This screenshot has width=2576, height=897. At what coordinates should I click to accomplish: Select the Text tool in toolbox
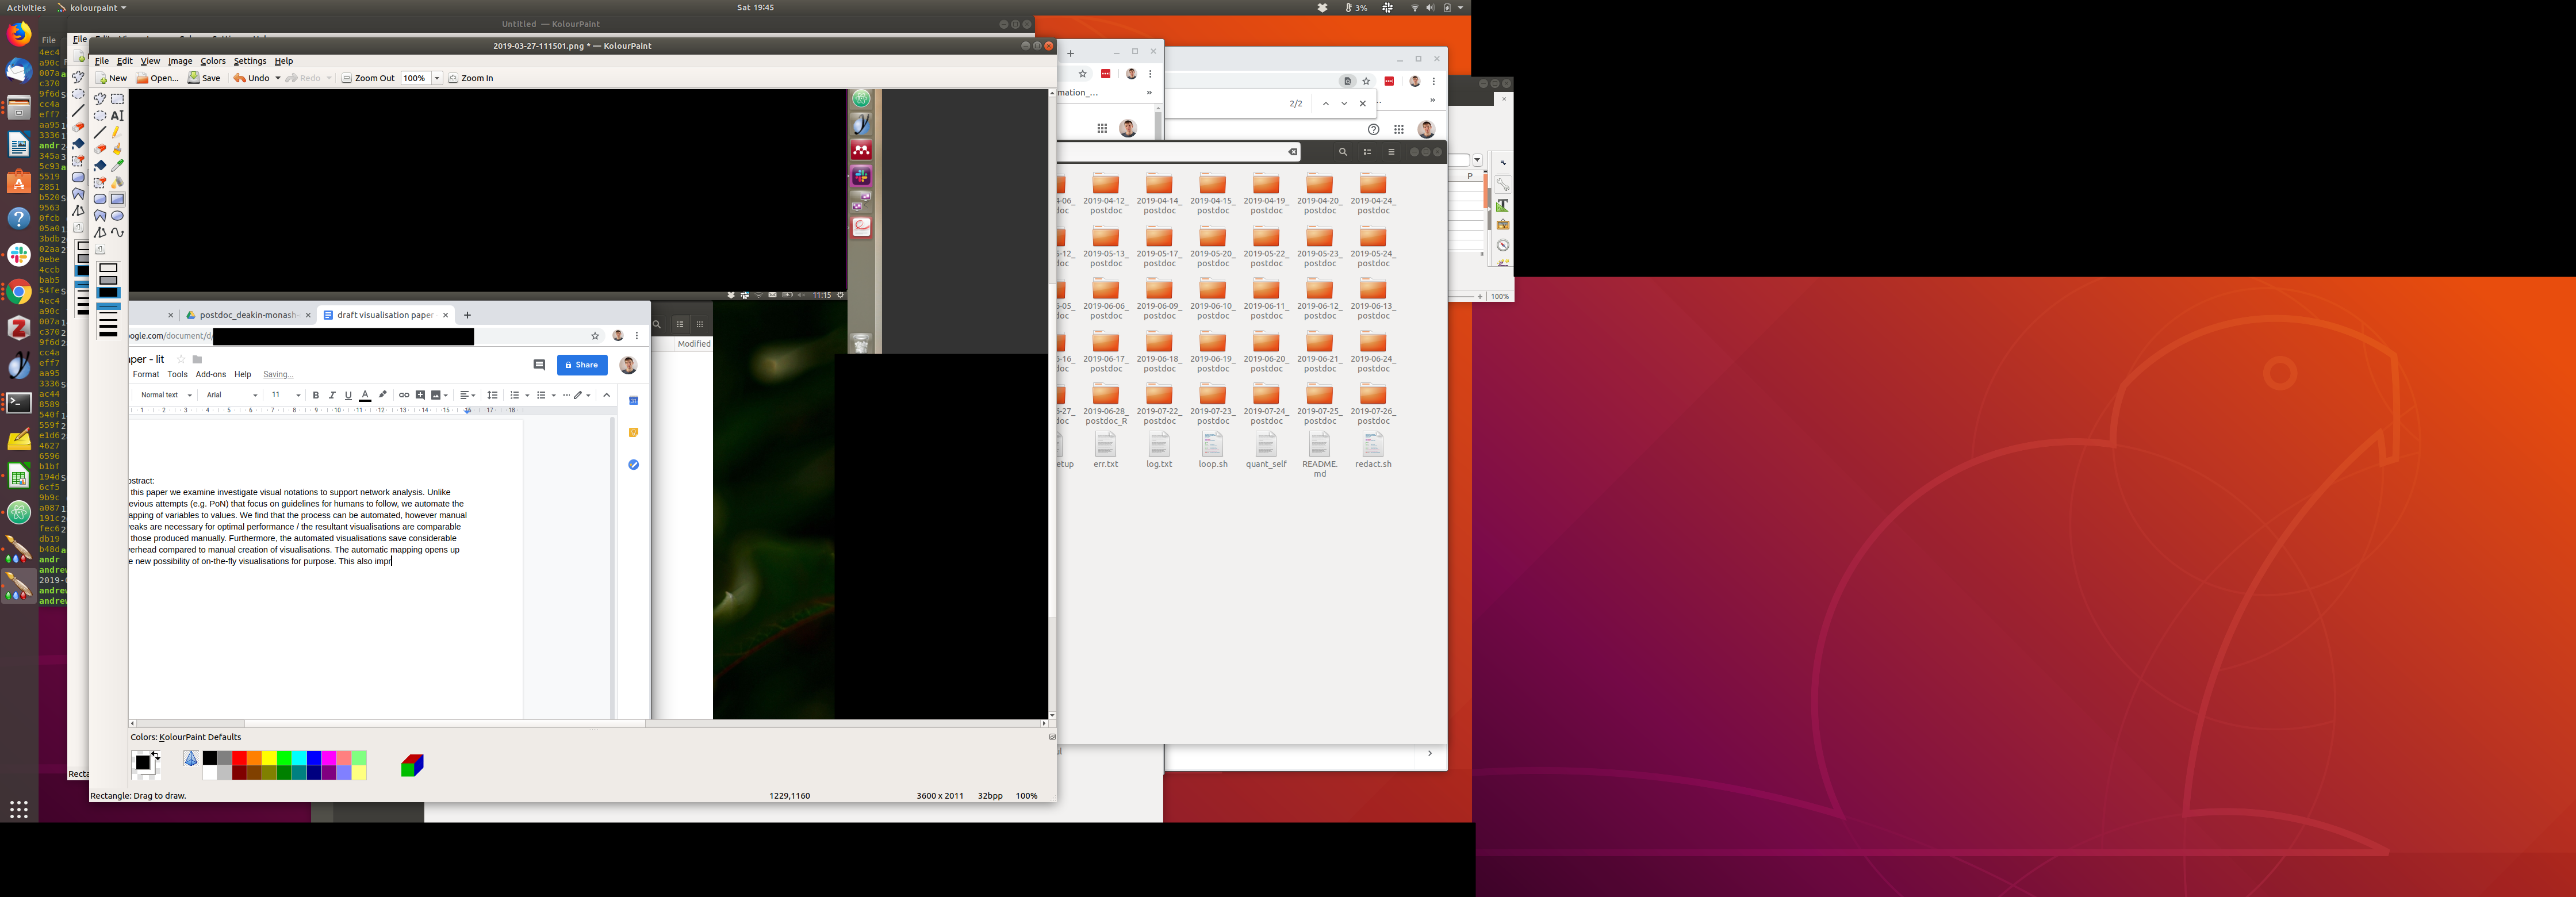pyautogui.click(x=117, y=116)
